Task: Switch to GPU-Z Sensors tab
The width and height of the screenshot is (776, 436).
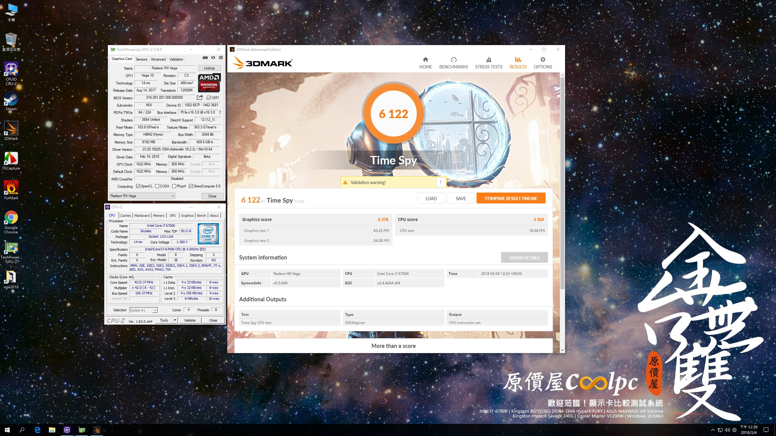Action: (x=141, y=59)
